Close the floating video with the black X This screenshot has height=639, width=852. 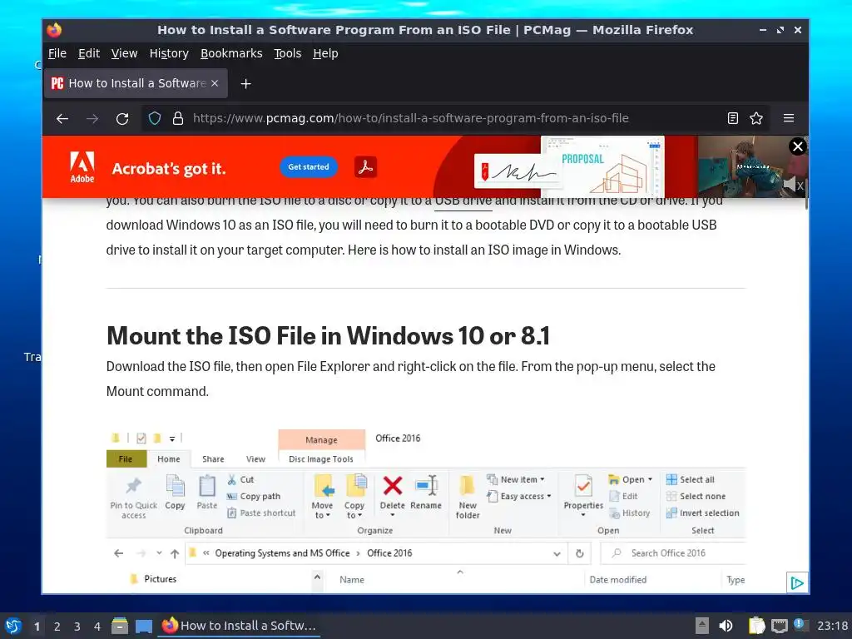coord(798,146)
